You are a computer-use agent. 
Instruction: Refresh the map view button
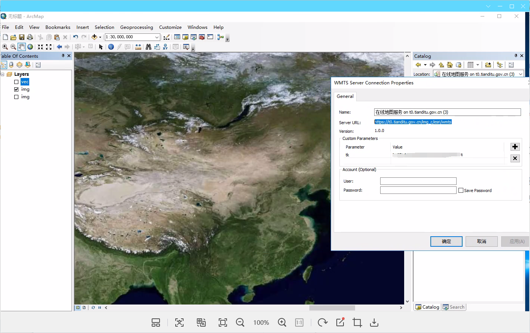93,307
